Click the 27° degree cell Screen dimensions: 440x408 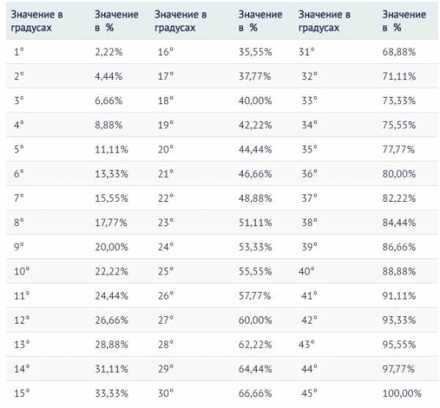click(166, 320)
